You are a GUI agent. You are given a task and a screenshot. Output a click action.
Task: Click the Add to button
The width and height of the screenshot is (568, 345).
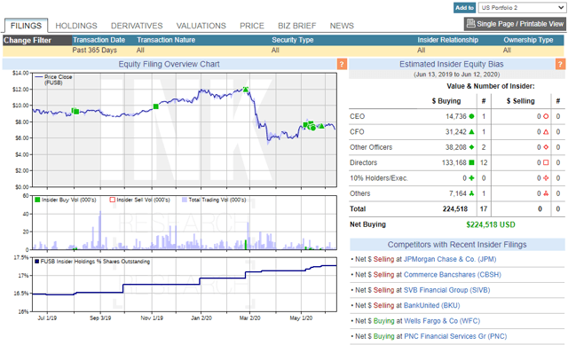click(464, 8)
